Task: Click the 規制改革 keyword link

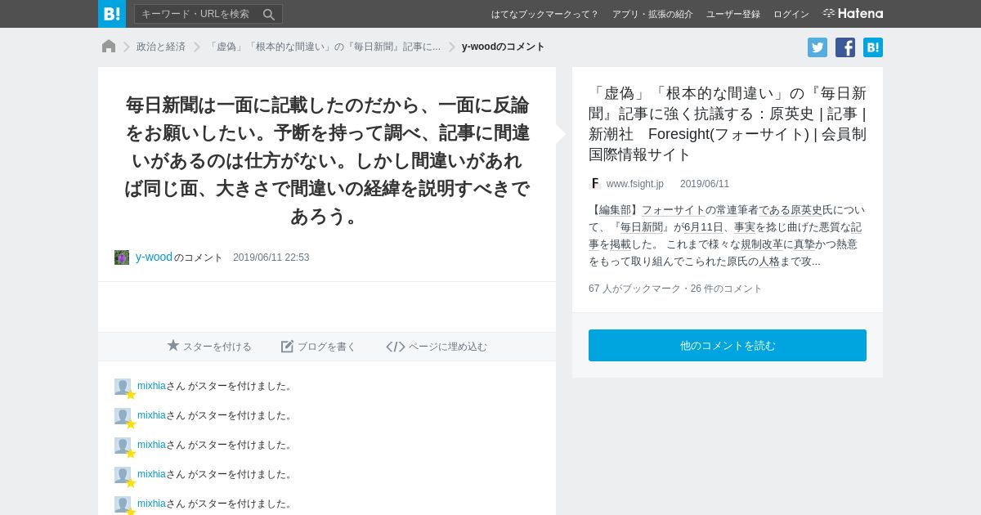Action: 762,244
